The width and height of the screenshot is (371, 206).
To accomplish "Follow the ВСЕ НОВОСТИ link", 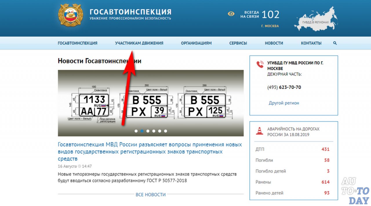I will (151, 194).
